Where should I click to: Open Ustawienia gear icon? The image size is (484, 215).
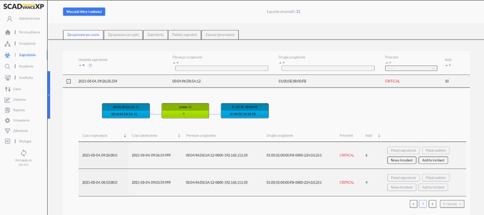tap(8, 120)
